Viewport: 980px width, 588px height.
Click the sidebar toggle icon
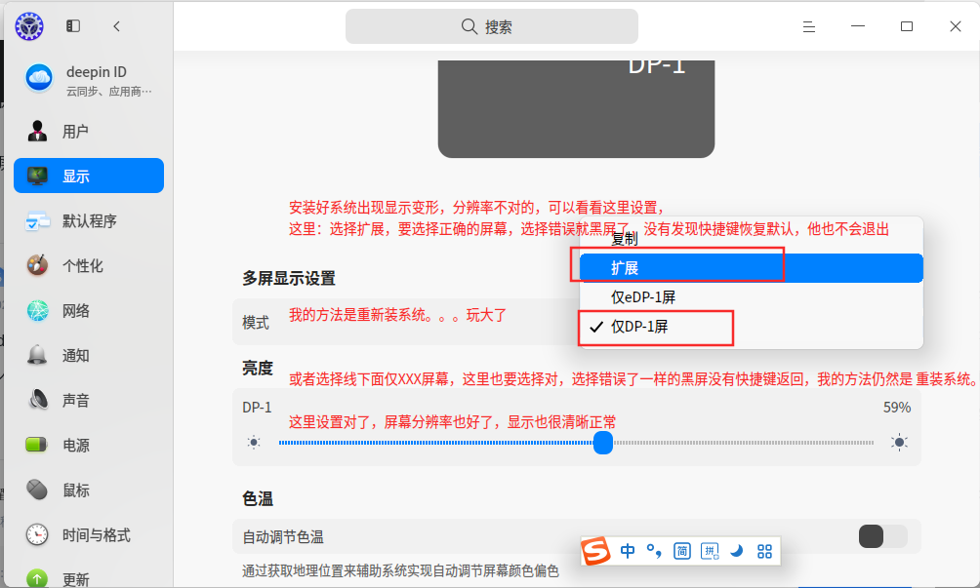pos(73,25)
